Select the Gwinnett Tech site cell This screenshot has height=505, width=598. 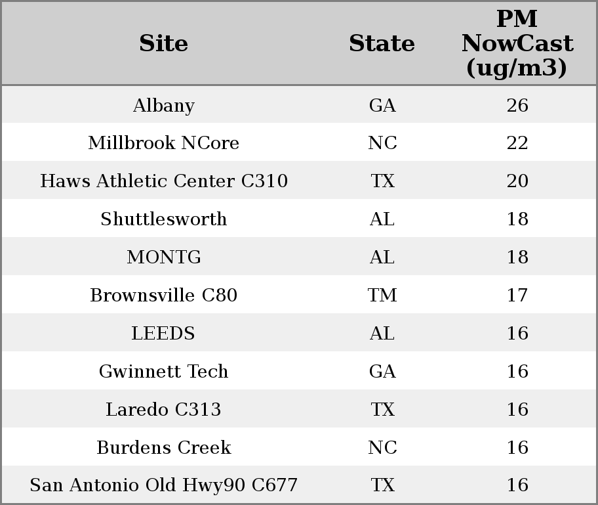(x=164, y=371)
